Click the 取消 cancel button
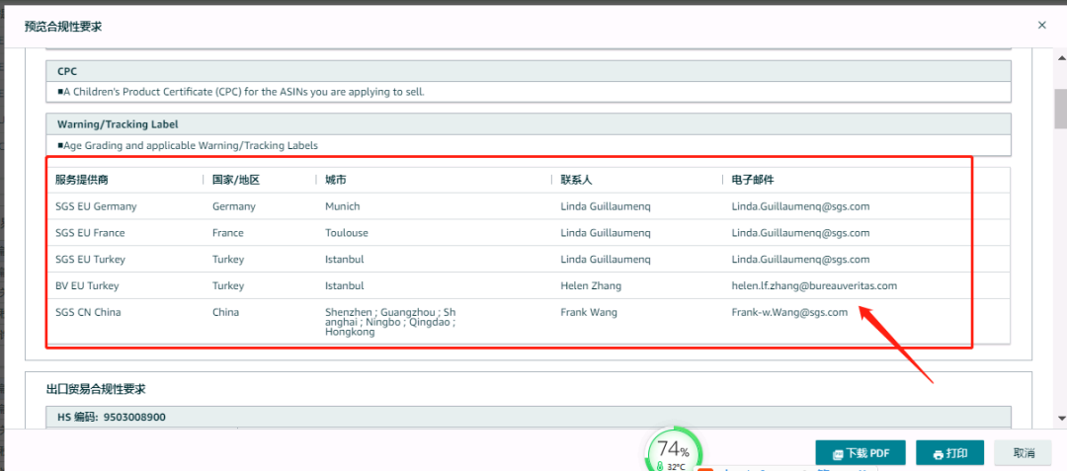The image size is (1067, 471). [1023, 453]
